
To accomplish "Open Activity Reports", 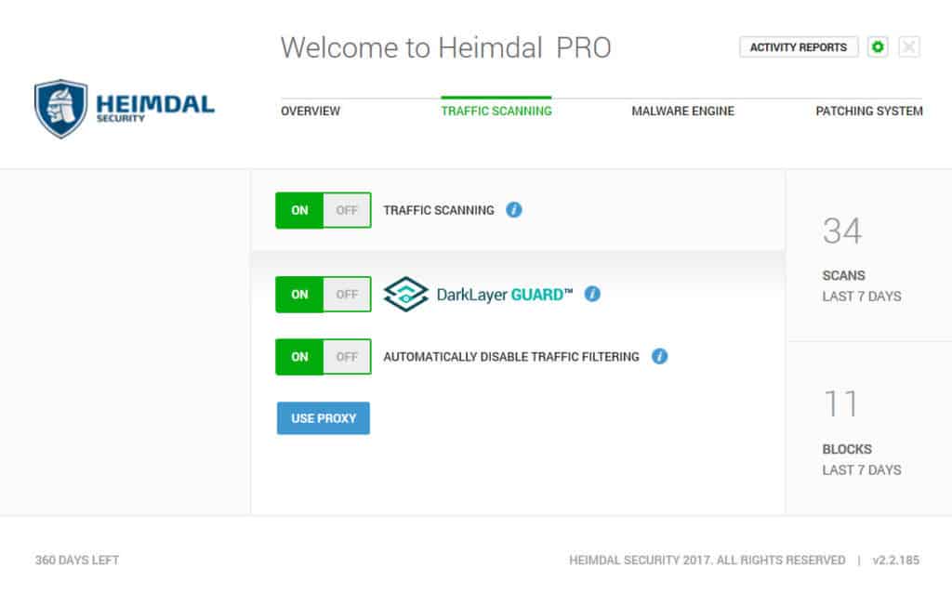I will tap(799, 47).
